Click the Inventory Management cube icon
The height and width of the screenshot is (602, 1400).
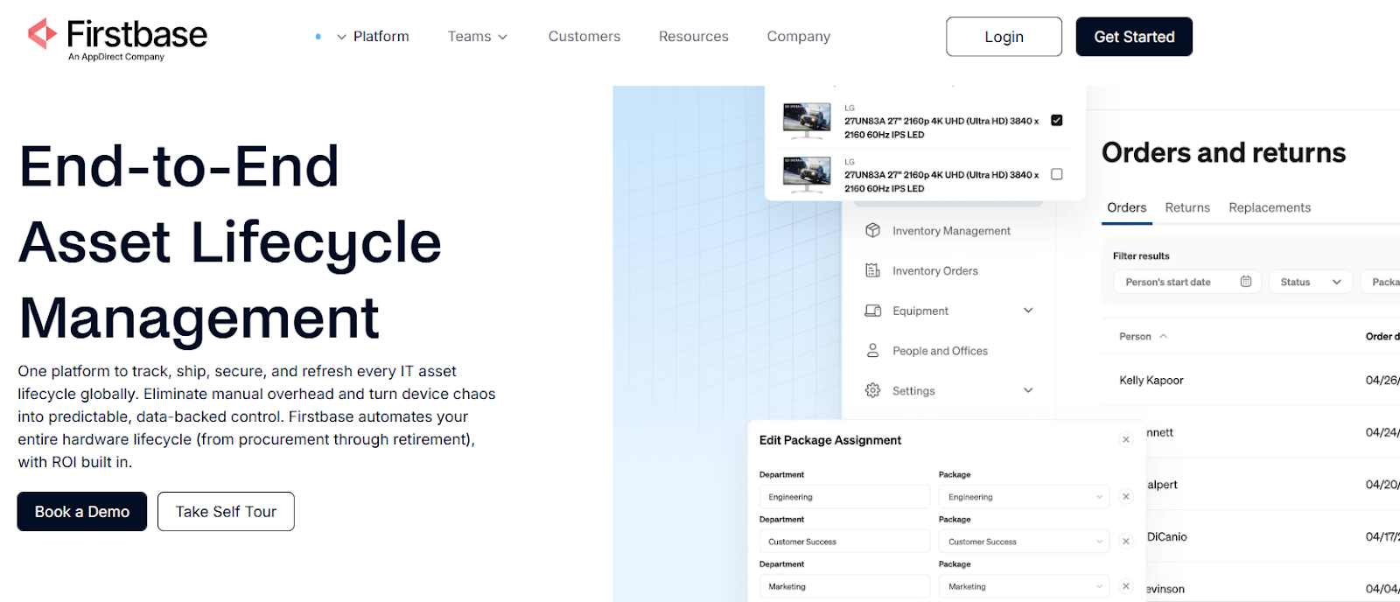(872, 230)
